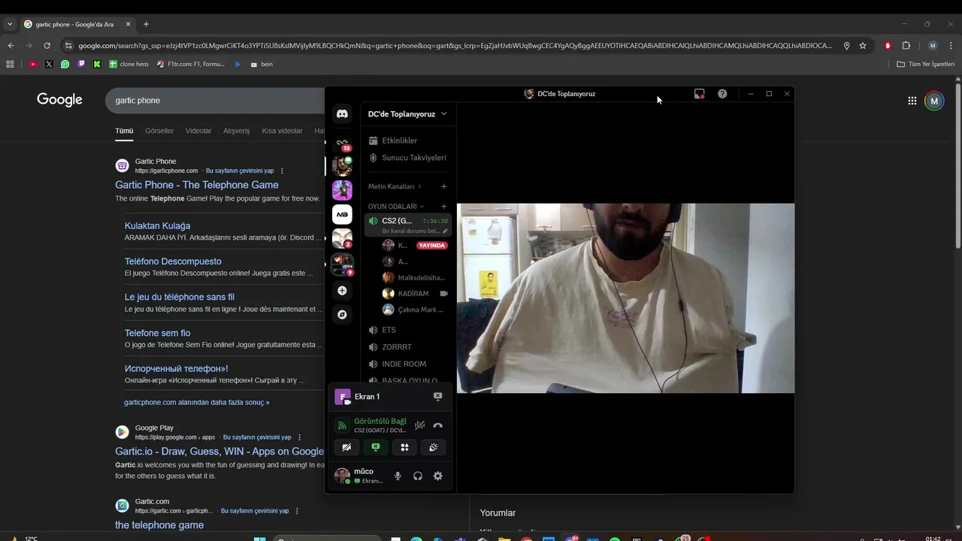Expand DC'de Toplanıyoruz server dropdown

(x=407, y=114)
